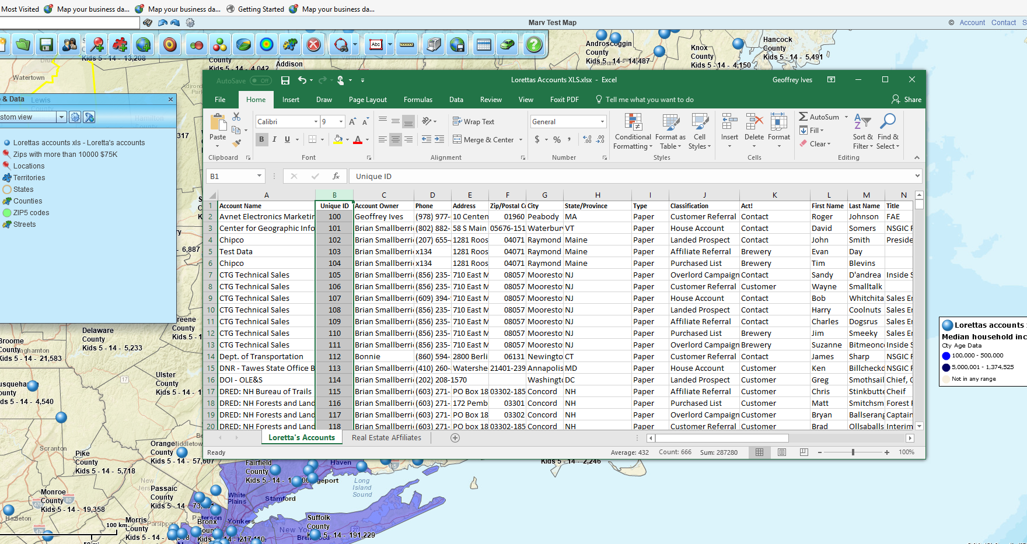Open map with green folder icon

coord(23,45)
